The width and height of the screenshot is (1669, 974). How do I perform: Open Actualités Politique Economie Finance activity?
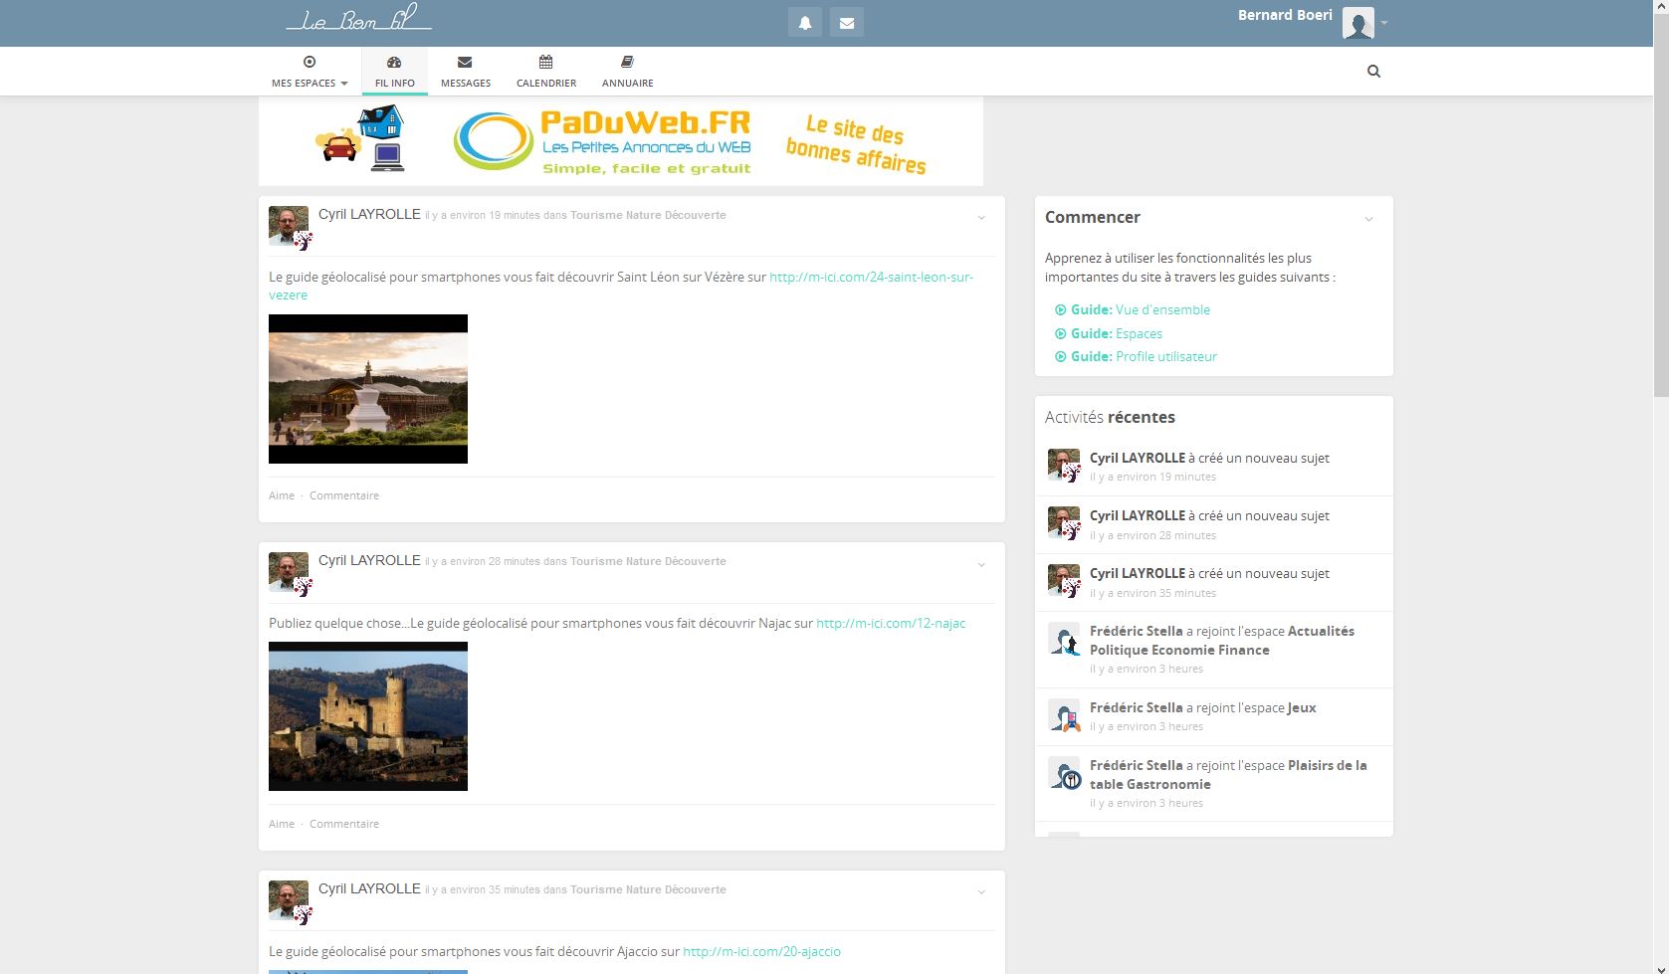(1214, 650)
